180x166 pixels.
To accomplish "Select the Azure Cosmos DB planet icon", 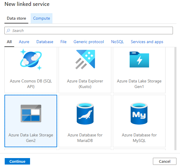I will tap(31, 60).
